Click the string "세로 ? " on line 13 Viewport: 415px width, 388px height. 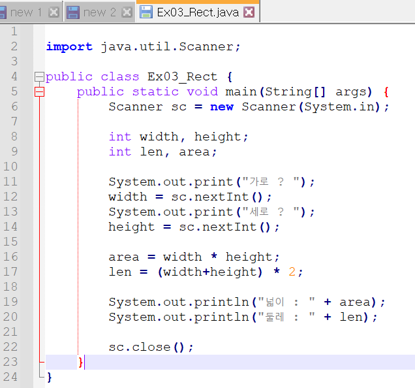click(x=271, y=212)
